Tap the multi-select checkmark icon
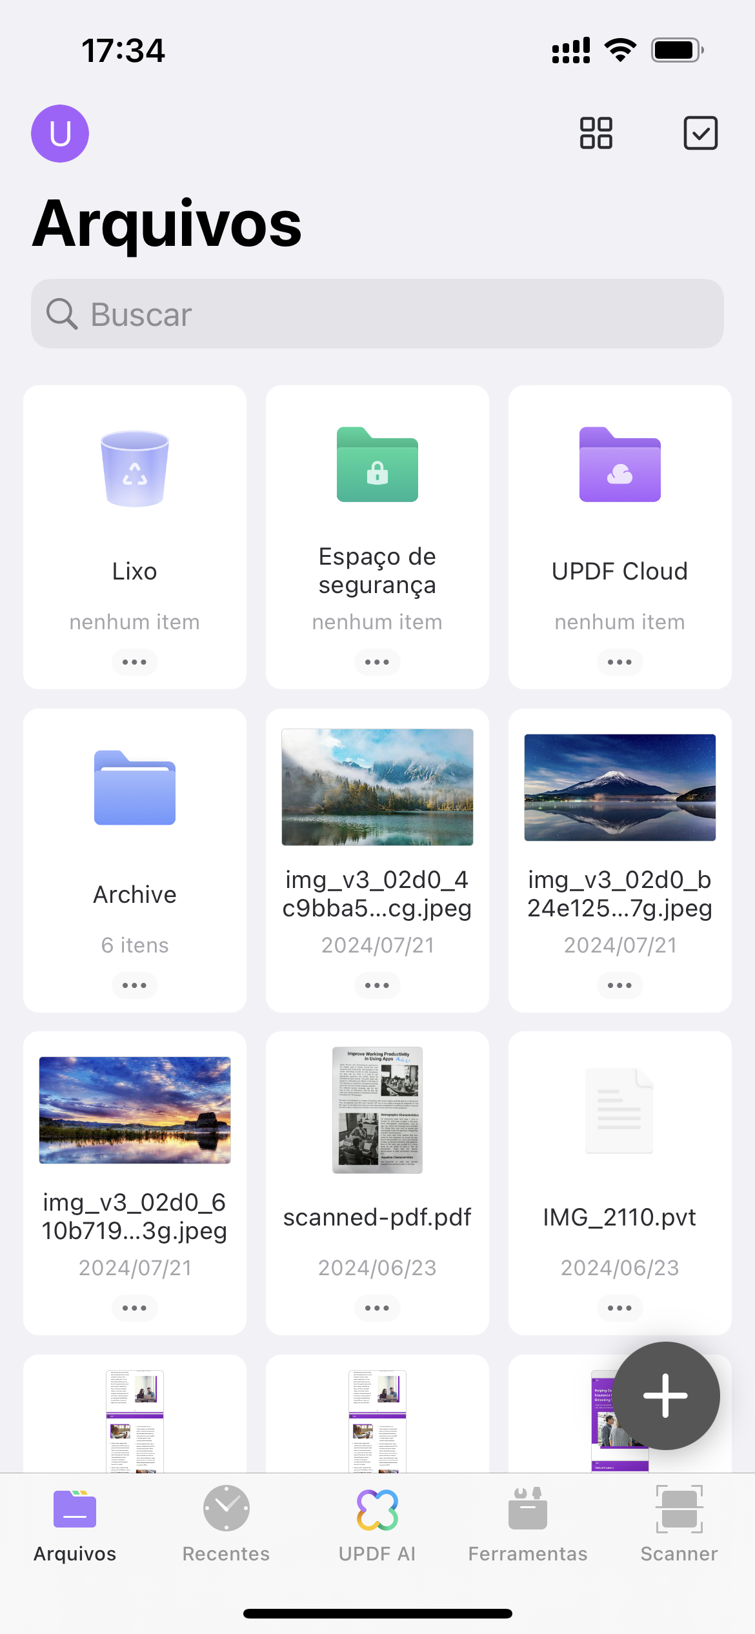The width and height of the screenshot is (755, 1634). click(700, 133)
